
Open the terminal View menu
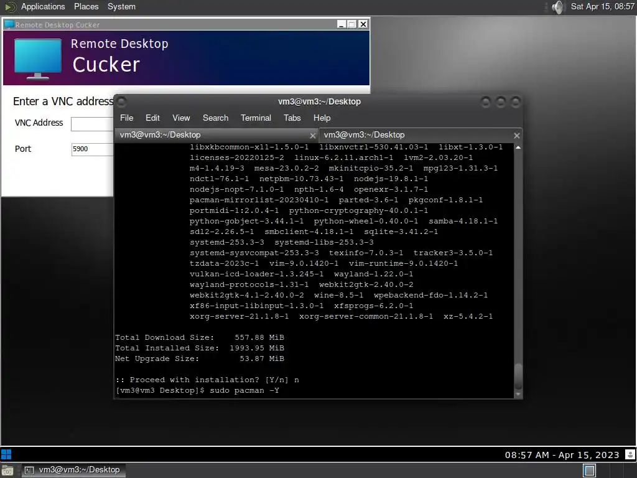(x=181, y=118)
